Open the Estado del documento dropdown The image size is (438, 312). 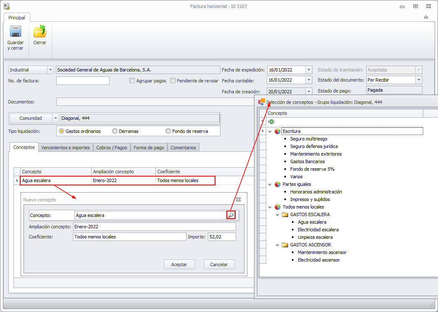point(418,80)
